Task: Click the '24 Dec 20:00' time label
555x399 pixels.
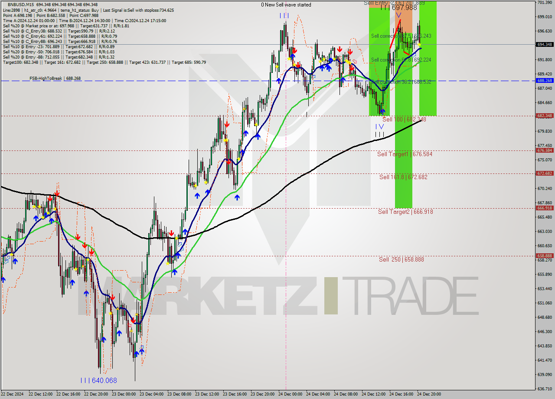Action: tap(429, 394)
